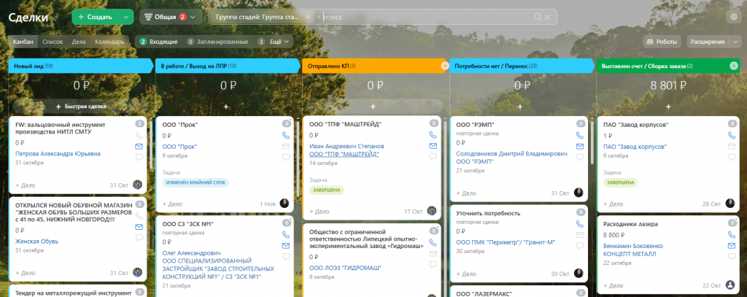Open the Тендер на металлорежущий инструмент deal

coord(73,293)
